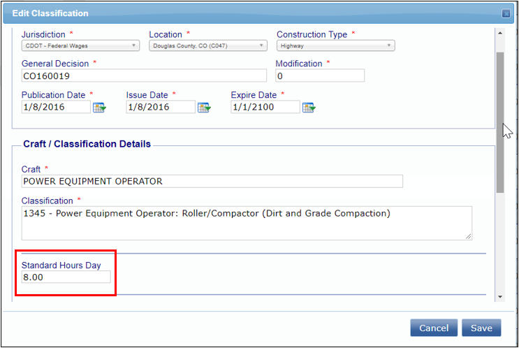Click the scrollbar down arrow

[500, 297]
